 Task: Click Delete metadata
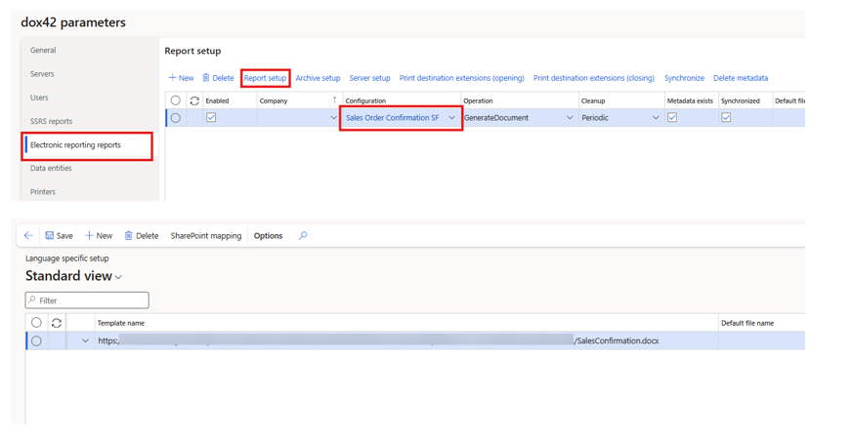(741, 78)
